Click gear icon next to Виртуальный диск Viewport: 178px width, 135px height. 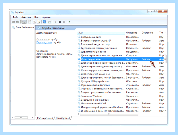(x=79, y=37)
